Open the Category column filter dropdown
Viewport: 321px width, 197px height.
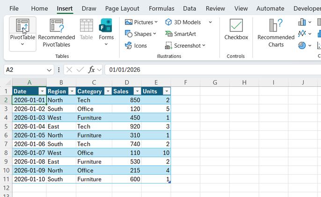[x=108, y=91]
